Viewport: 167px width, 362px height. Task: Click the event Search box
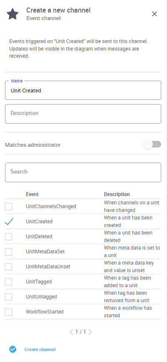click(83, 172)
